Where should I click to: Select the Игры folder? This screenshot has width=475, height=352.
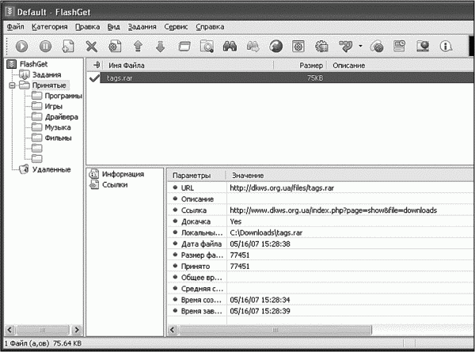54,107
